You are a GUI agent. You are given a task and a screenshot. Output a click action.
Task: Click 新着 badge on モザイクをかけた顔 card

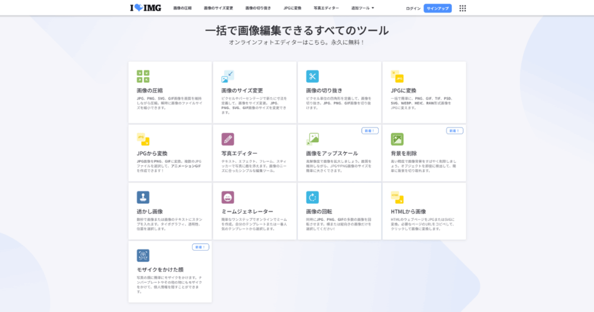pyautogui.click(x=200, y=247)
